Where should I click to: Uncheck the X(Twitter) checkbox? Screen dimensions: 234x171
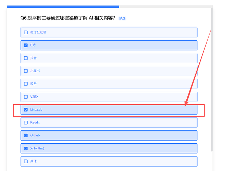point(26,148)
